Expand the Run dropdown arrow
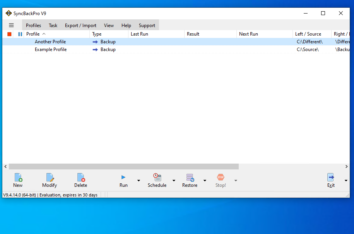This screenshot has height=234, width=354. (139, 181)
